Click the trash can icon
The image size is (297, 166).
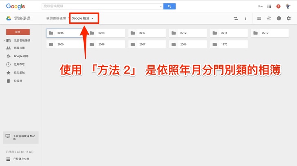(x=8, y=81)
